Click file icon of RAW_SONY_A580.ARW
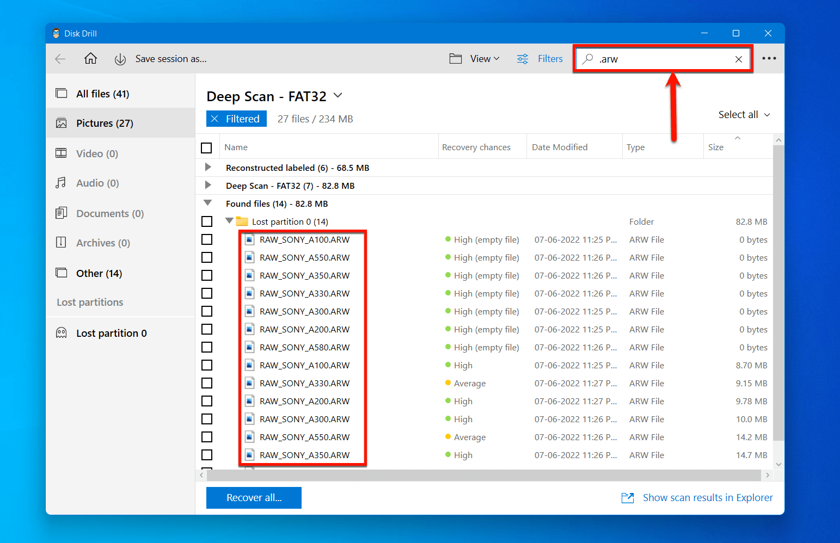The height and width of the screenshot is (543, 840). pos(249,347)
